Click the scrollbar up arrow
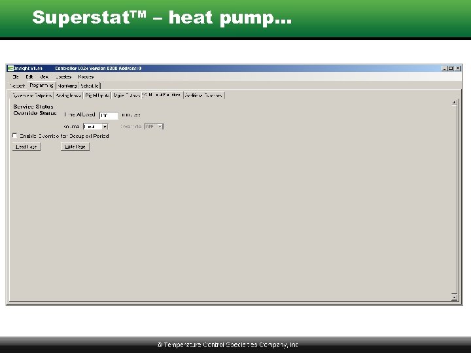471x353 pixels. pyautogui.click(x=454, y=103)
